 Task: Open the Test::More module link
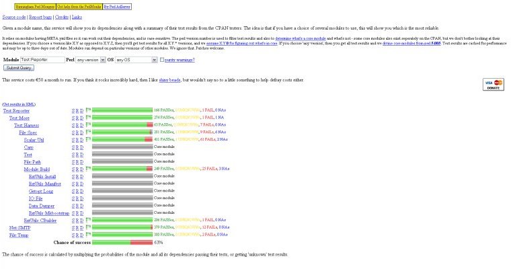click(19, 118)
